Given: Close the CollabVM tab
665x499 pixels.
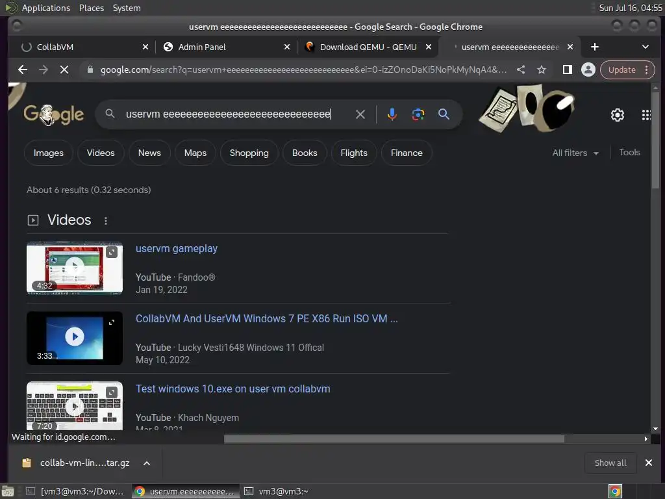Looking at the screenshot, I should point(145,47).
